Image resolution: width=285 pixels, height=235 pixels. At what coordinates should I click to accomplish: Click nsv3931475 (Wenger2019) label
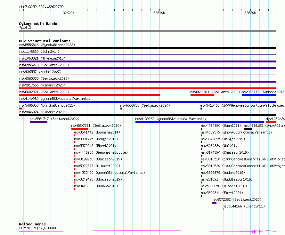(96, 139)
